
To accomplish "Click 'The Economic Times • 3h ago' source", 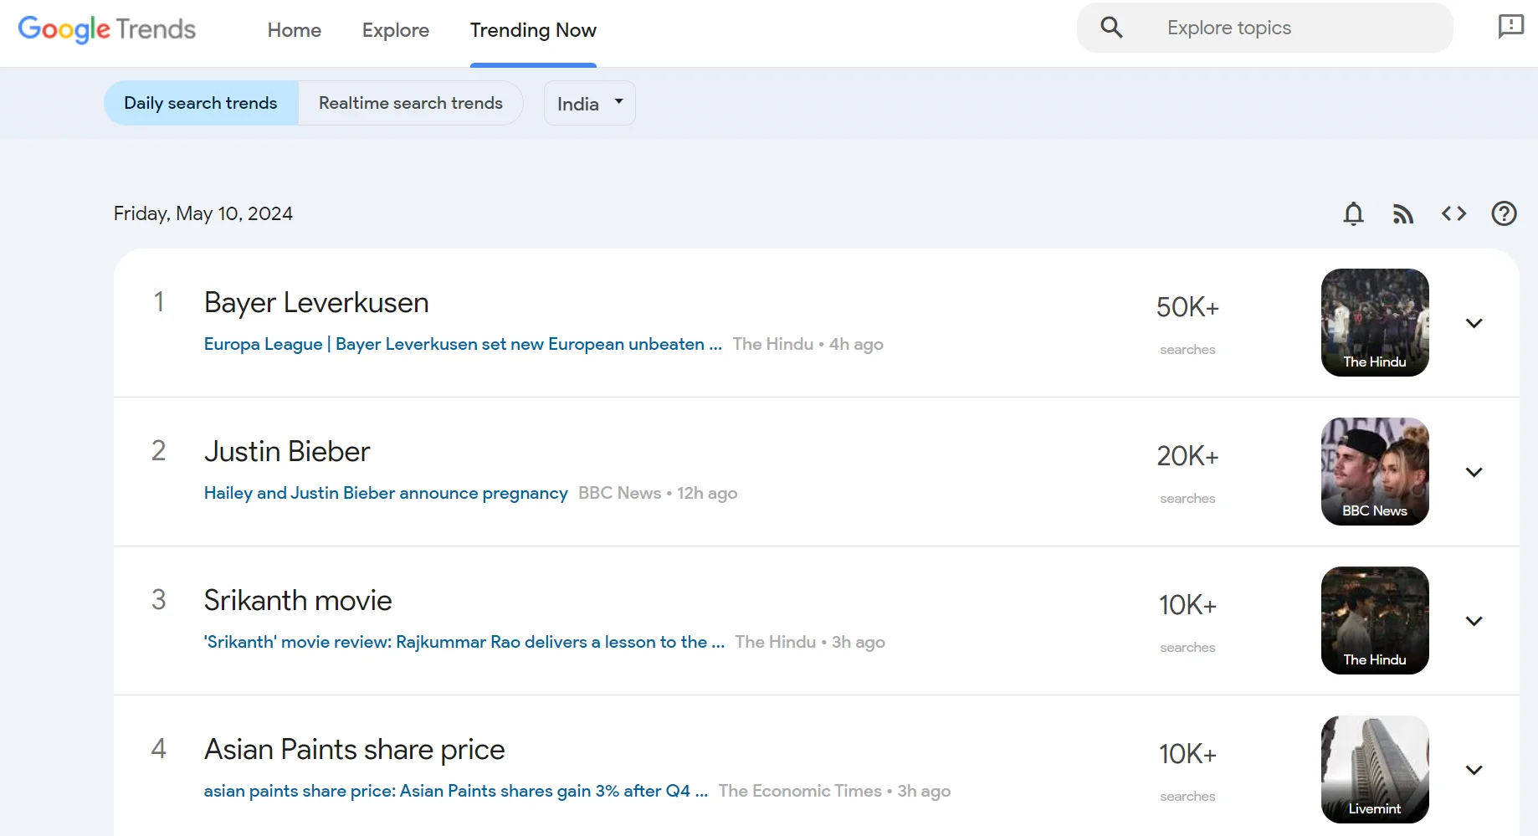I will coord(834,791).
